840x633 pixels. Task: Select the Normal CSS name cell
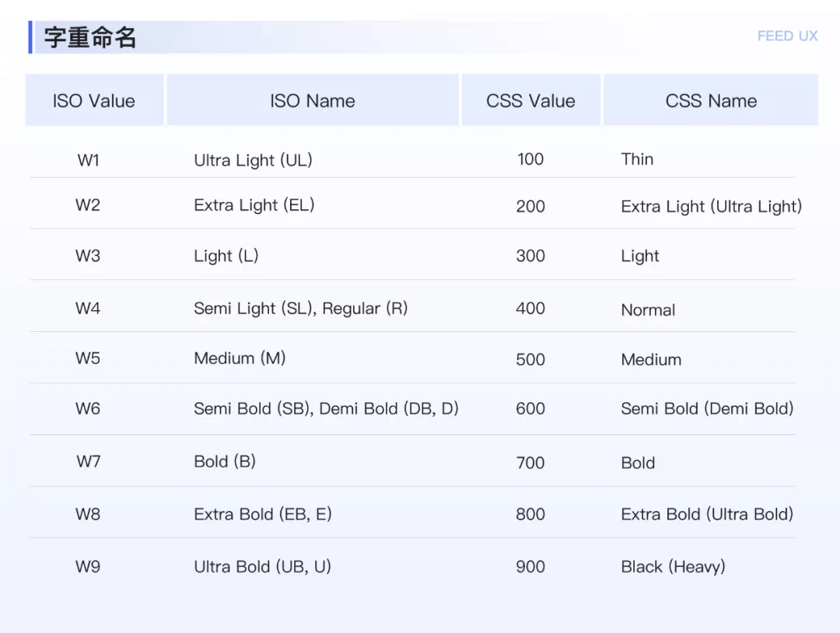648,310
